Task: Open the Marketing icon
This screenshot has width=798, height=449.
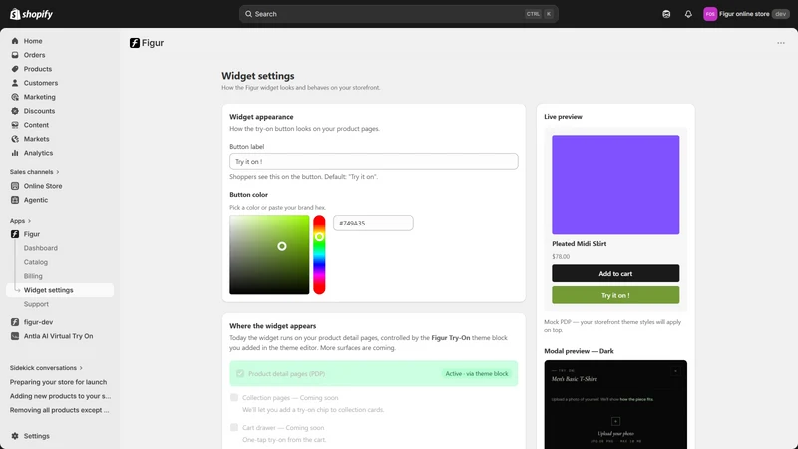Action: point(15,97)
